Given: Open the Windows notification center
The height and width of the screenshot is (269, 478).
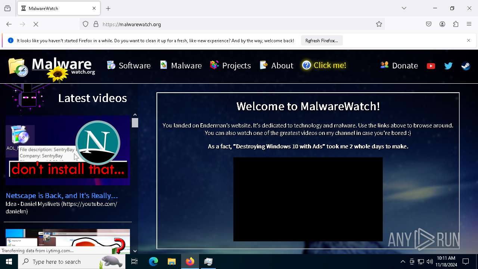Looking at the screenshot, I should [466, 262].
